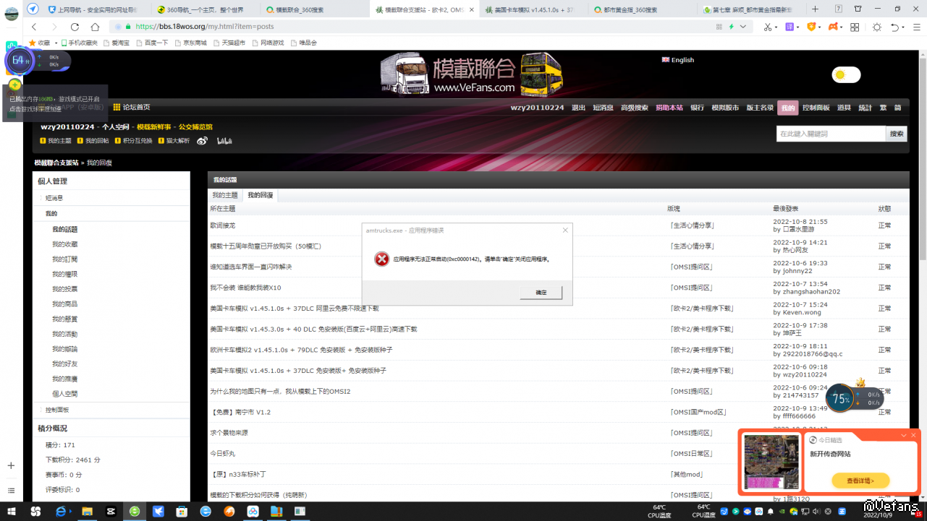927x521 pixels.
Task: Click 退出 to log out
Action: pos(578,108)
